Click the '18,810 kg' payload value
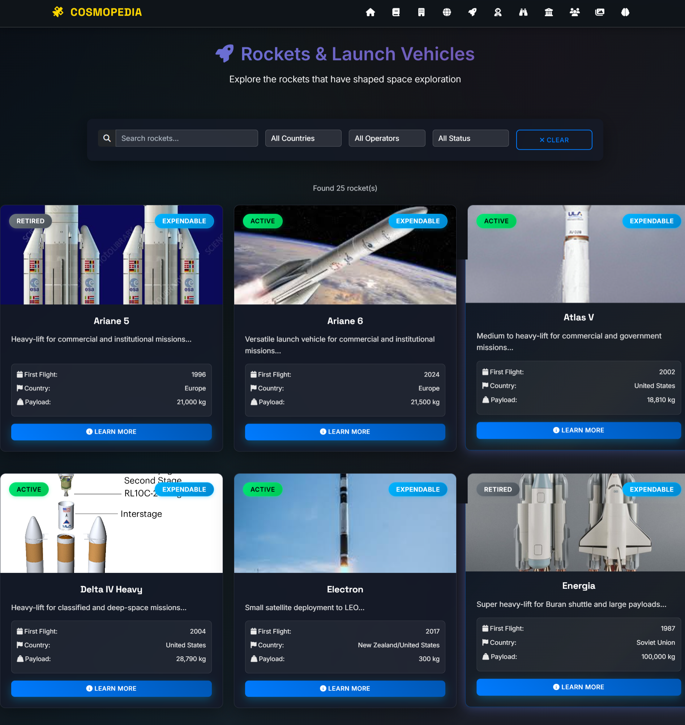685x725 pixels. [x=661, y=400]
